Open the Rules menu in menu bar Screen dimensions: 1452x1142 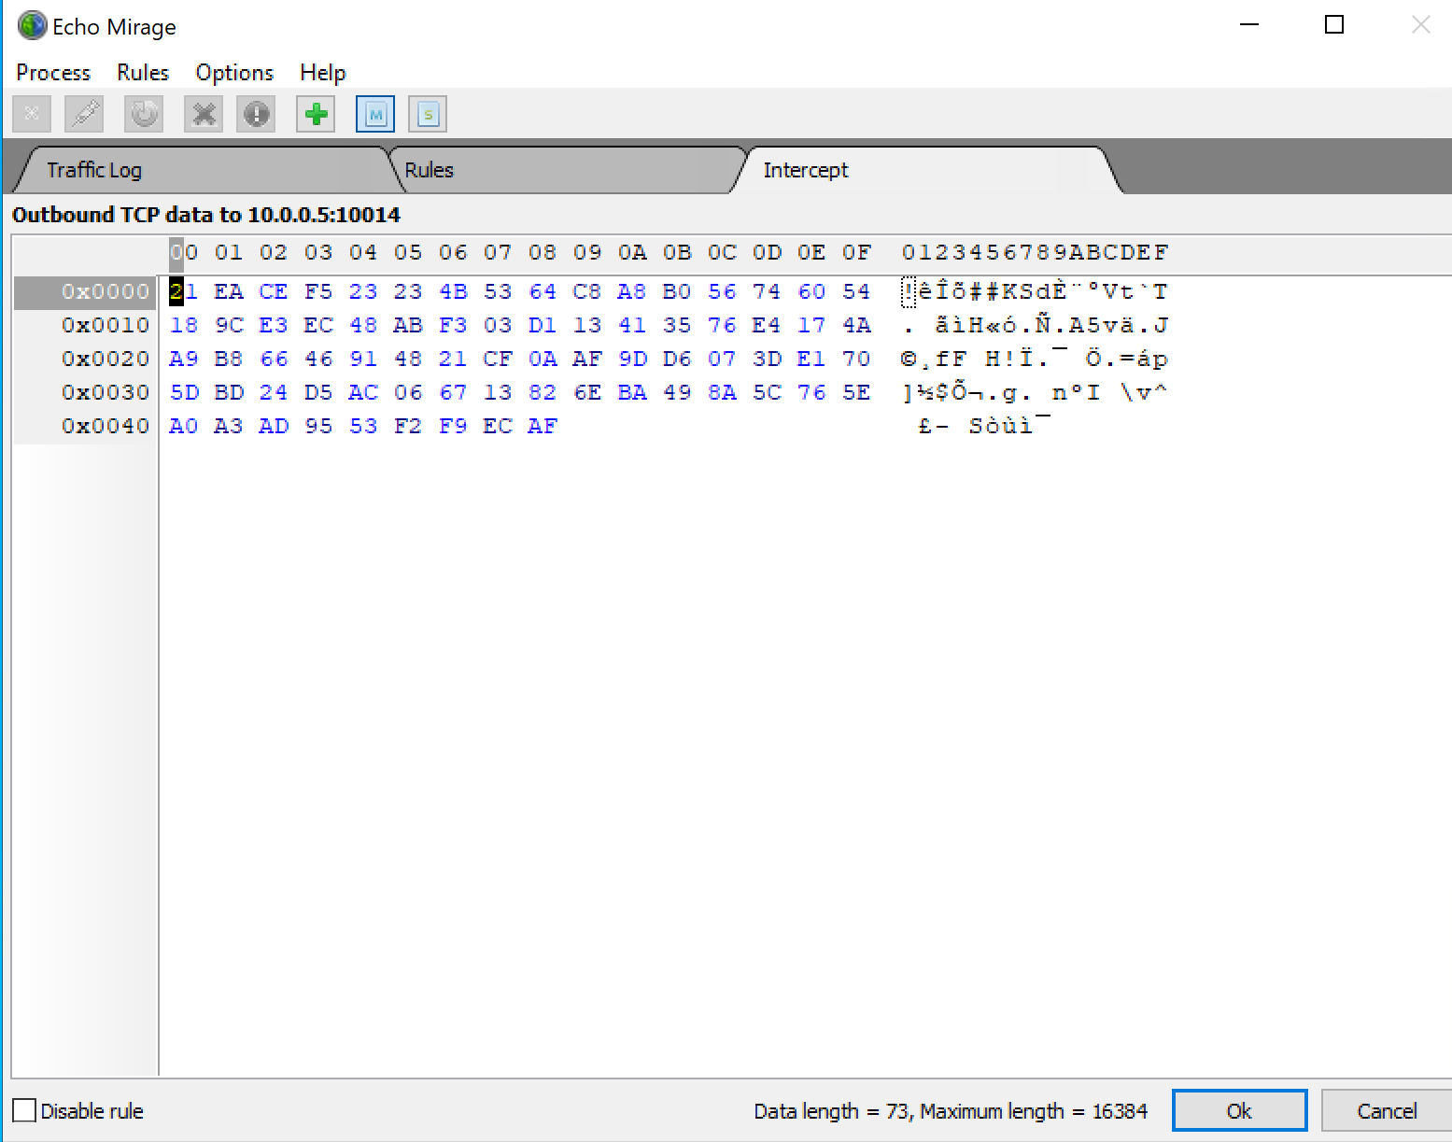pyautogui.click(x=143, y=73)
